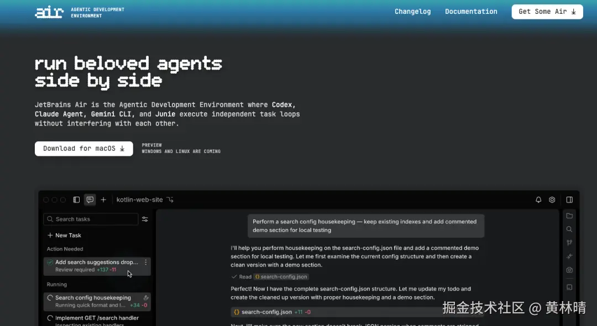Click the checkmark status icon of Add search suggestions

click(50, 262)
